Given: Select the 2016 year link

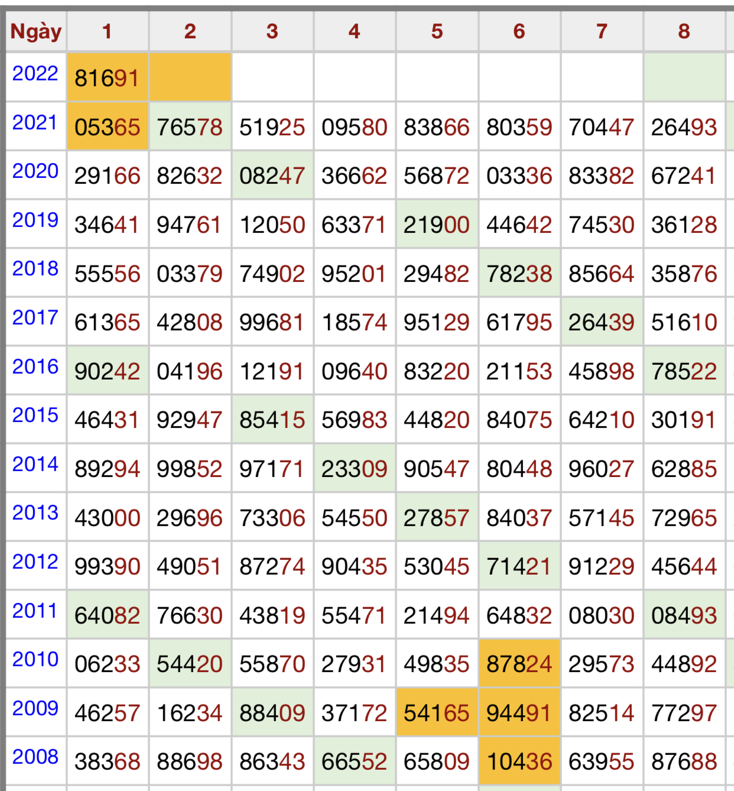Looking at the screenshot, I should 35,367.
